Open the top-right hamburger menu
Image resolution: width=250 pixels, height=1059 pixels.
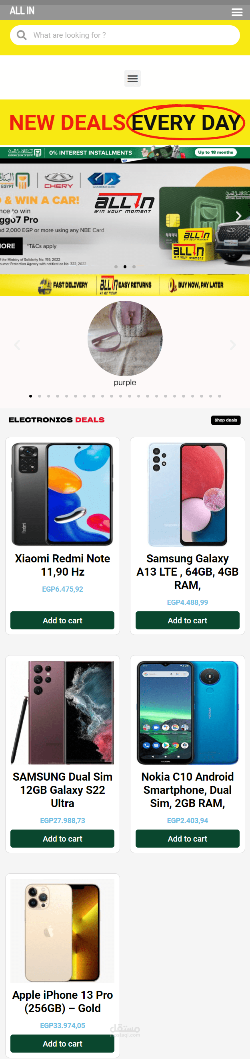pos(237,12)
